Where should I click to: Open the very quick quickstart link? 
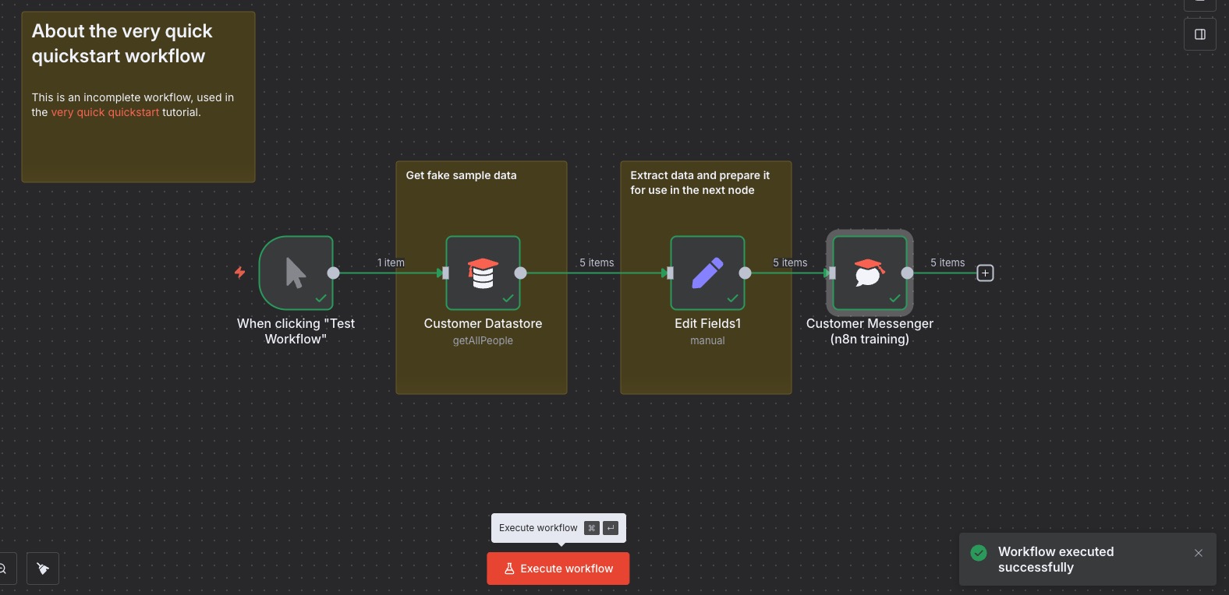pos(104,112)
